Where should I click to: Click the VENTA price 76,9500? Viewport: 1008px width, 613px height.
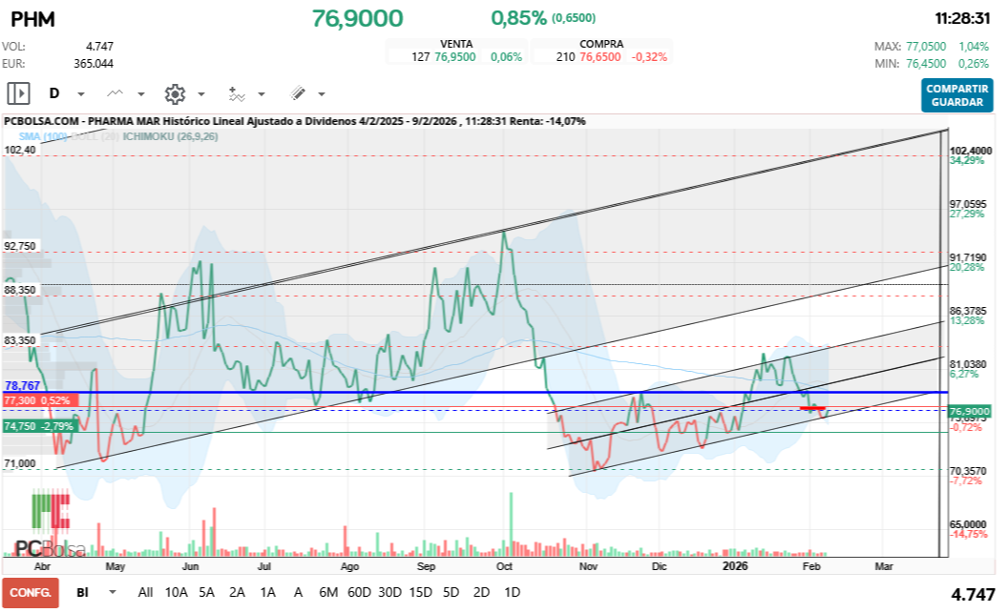point(454,57)
